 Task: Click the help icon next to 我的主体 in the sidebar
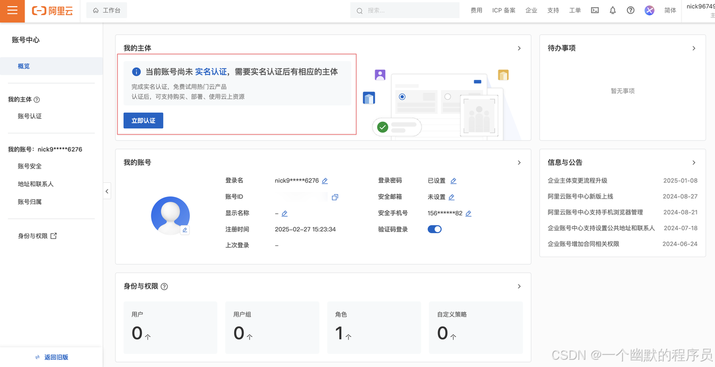tap(37, 100)
